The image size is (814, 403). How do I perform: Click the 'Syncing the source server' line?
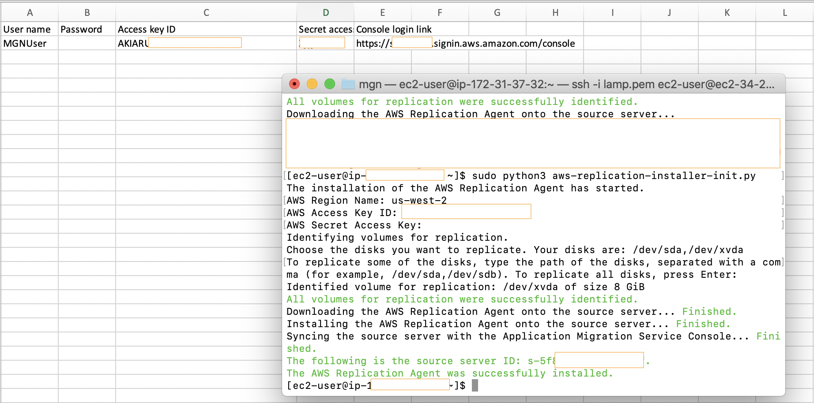(533, 336)
